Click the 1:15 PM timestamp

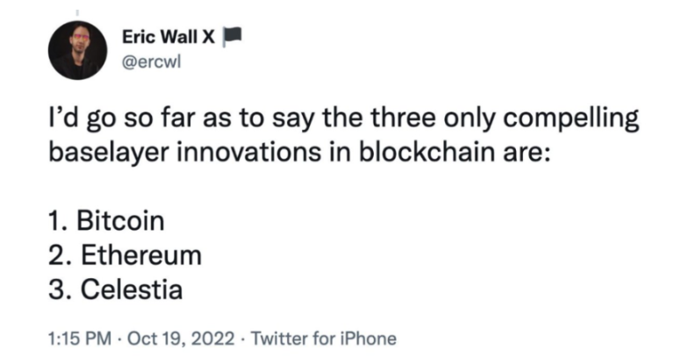tap(79, 339)
